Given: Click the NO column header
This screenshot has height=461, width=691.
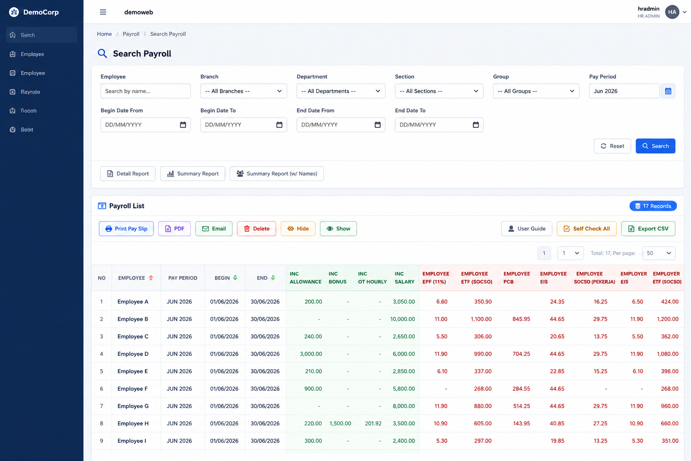Looking at the screenshot, I should [102, 278].
